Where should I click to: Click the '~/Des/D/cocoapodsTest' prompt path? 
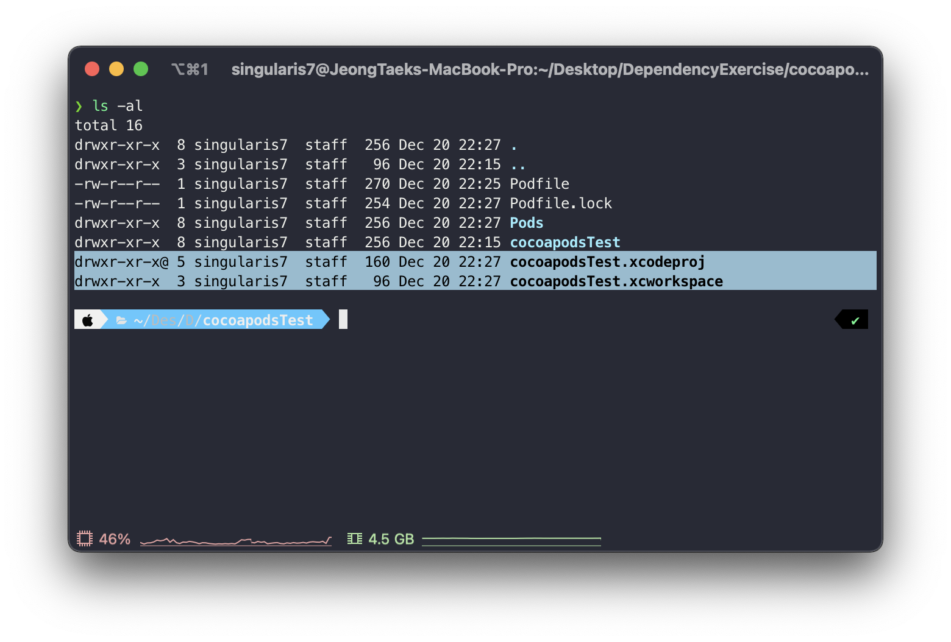click(223, 320)
